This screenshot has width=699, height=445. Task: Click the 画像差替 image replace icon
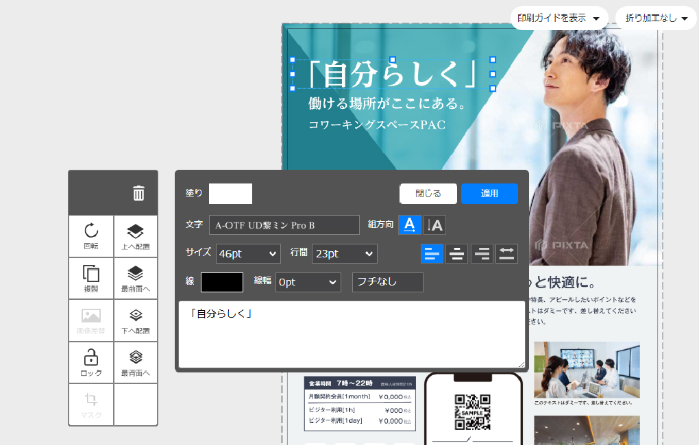pyautogui.click(x=91, y=320)
